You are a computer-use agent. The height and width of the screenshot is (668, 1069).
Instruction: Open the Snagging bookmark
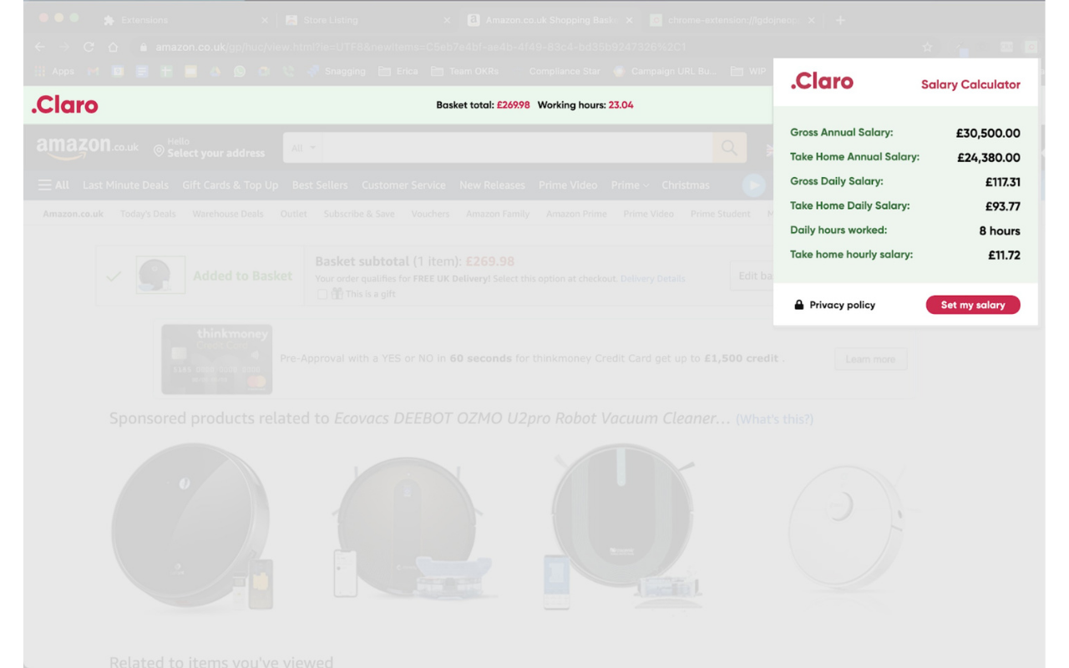point(337,72)
